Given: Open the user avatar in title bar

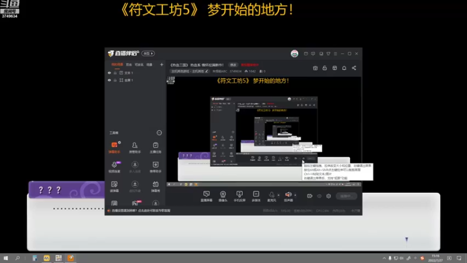Looking at the screenshot, I should 295,53.
